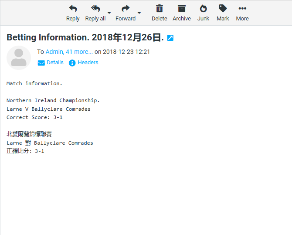This screenshot has width=292, height=235.
Task: Click the Admin recipient link
Action: (54, 52)
